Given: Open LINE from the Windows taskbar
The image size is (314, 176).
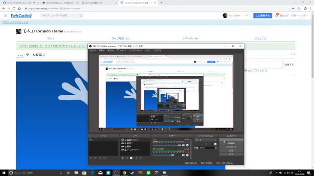Looking at the screenshot, I should [148, 173].
